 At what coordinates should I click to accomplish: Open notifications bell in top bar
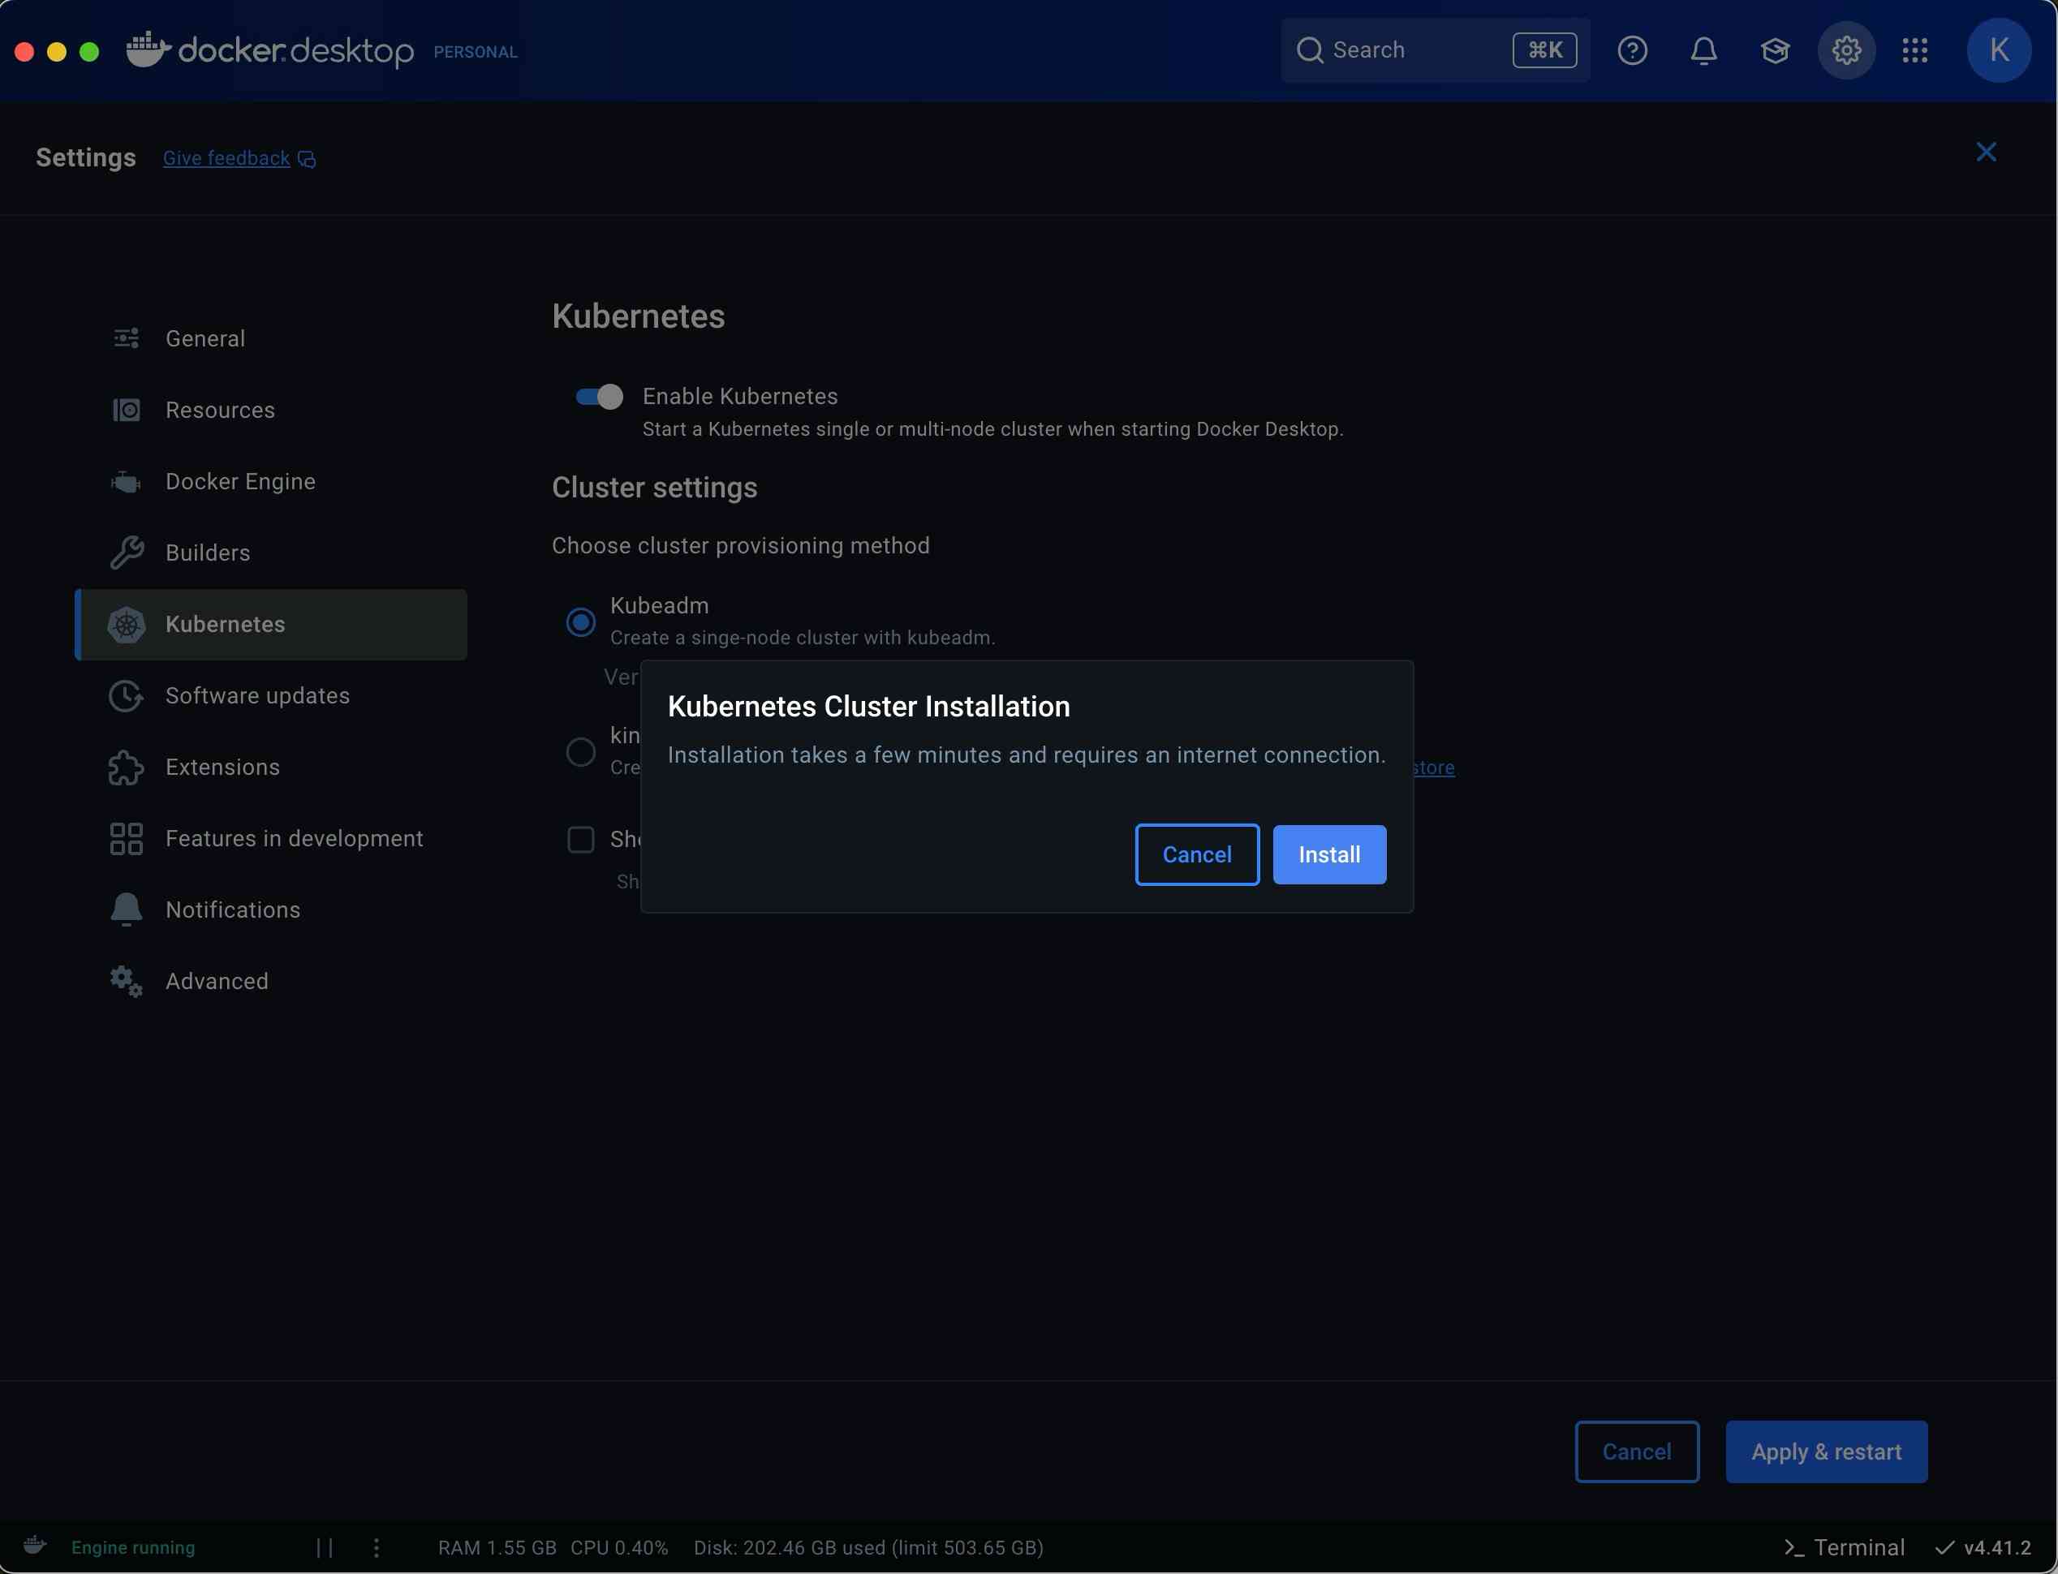(1703, 50)
